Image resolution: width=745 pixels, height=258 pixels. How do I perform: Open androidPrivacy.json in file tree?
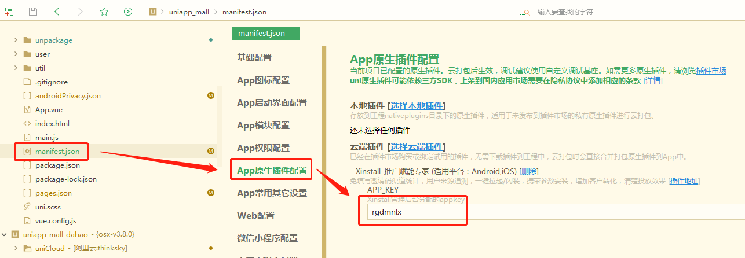click(68, 96)
